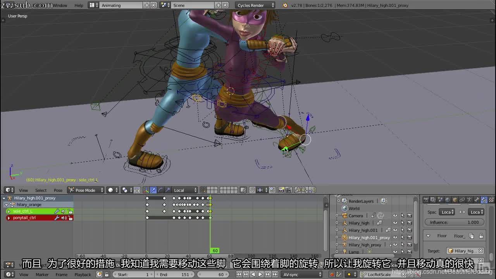Click the Influence slider
The height and width of the screenshot is (279, 496).
coord(455,222)
